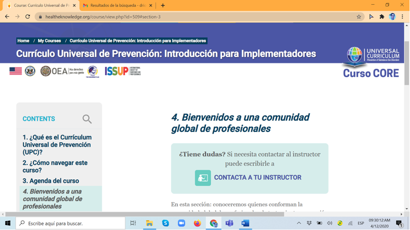
Task: Click the CONTACTA A TU INSTRUCTOR link
Action: coord(257,177)
